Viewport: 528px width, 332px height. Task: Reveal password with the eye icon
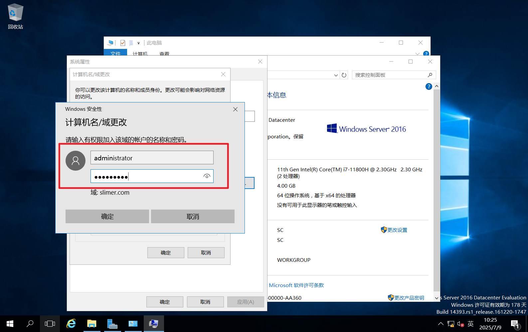point(207,176)
